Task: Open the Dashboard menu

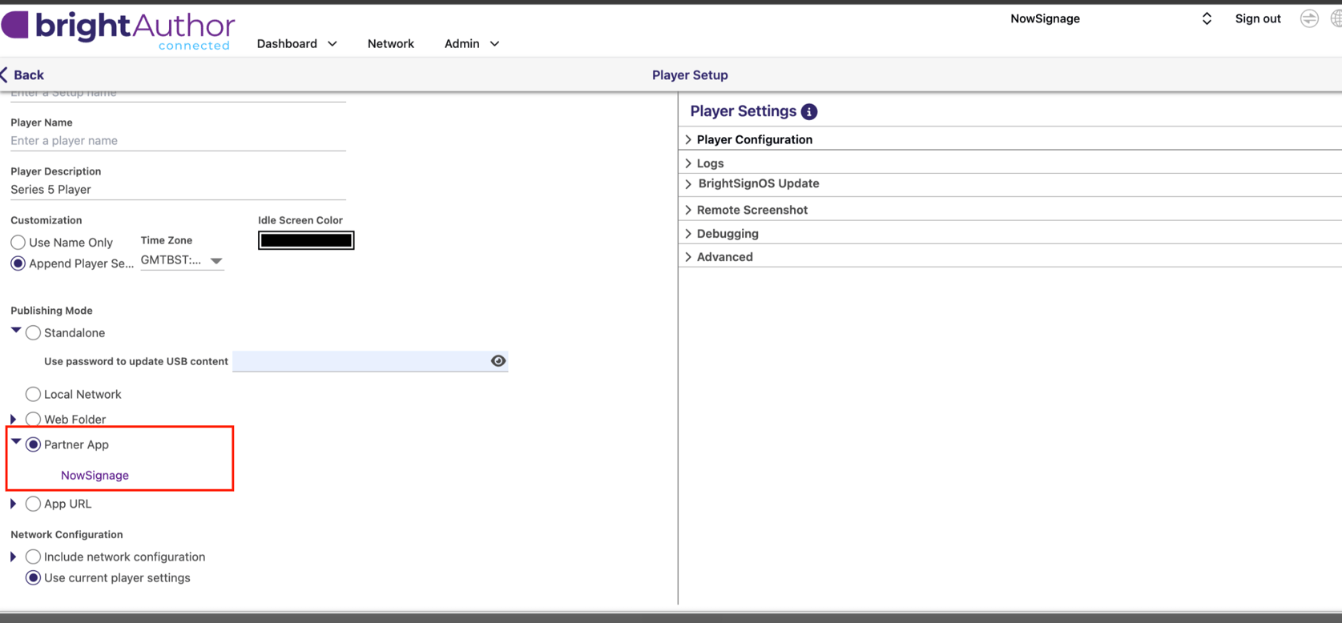Action: pos(296,44)
